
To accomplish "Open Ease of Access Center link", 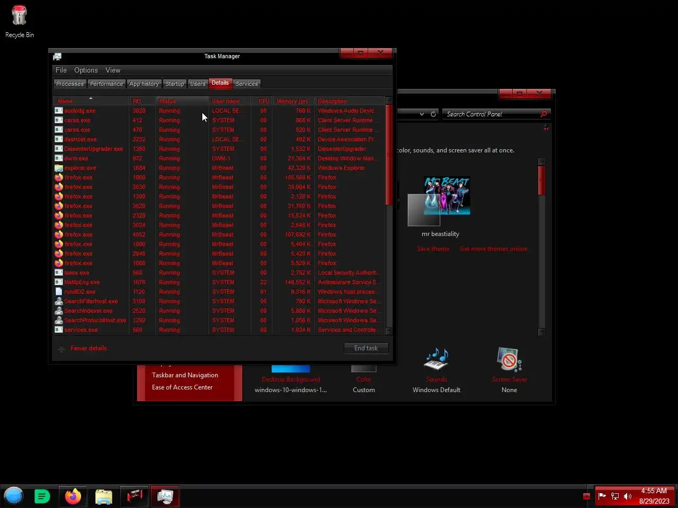I will pos(182,387).
